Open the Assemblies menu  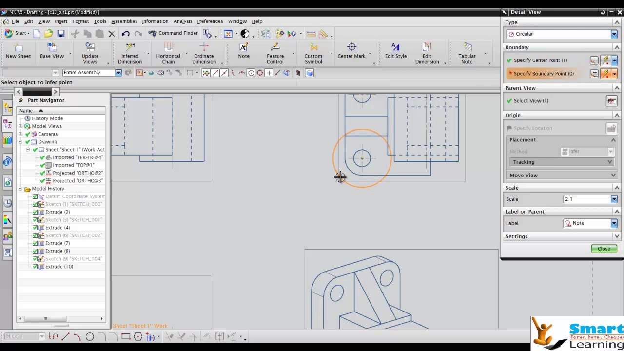[x=124, y=21]
